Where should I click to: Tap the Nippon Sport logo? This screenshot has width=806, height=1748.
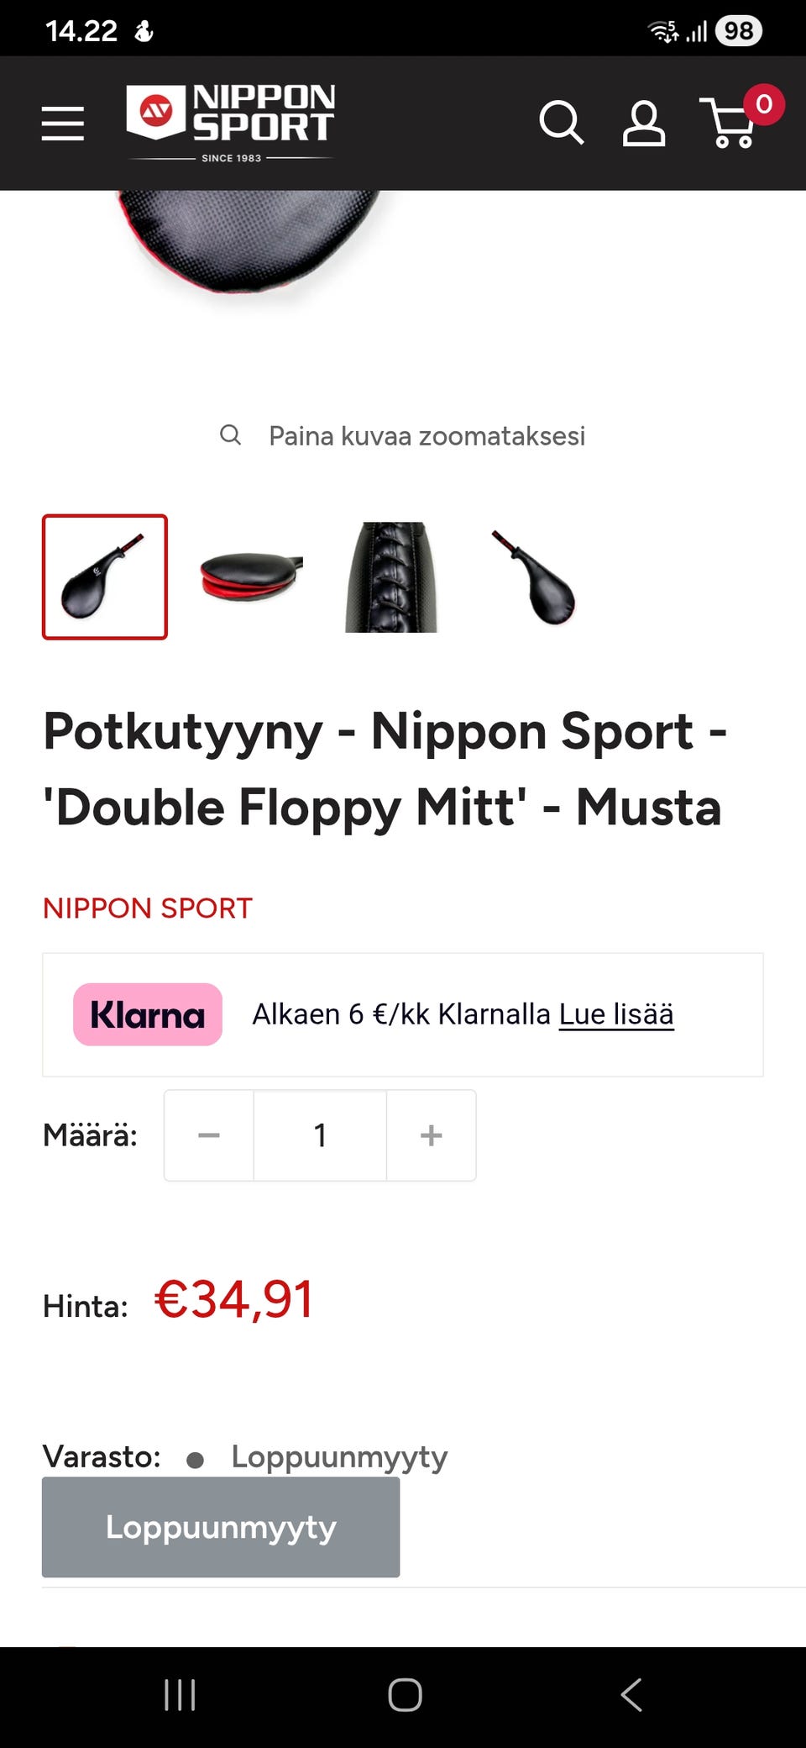click(231, 123)
